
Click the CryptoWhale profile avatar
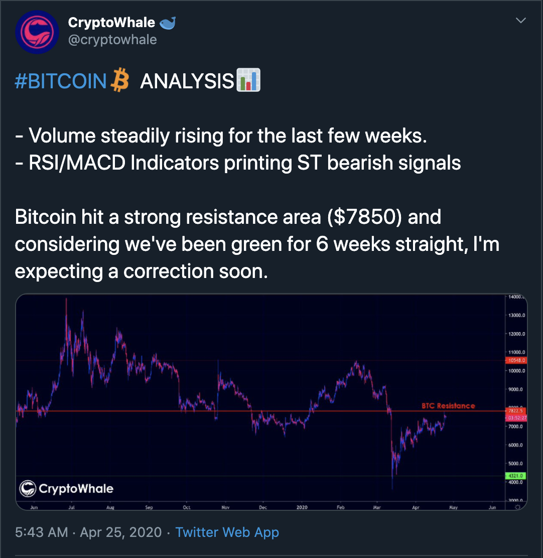pos(37,32)
